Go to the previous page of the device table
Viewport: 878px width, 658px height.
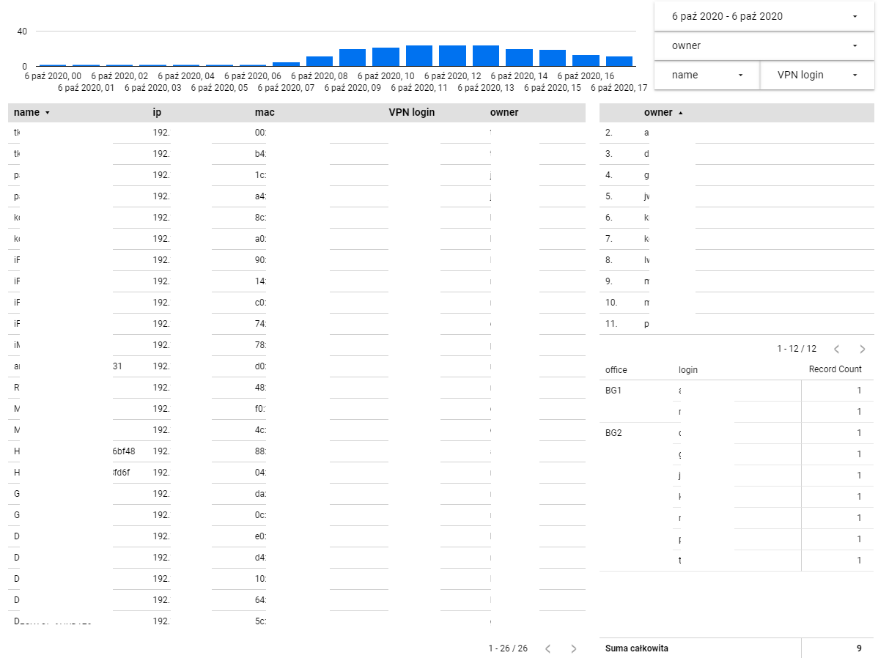coord(547,648)
